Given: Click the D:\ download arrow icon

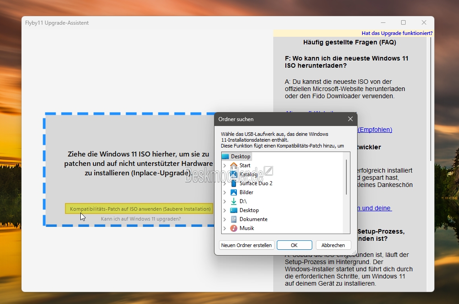Looking at the screenshot, I should pyautogui.click(x=234, y=201).
